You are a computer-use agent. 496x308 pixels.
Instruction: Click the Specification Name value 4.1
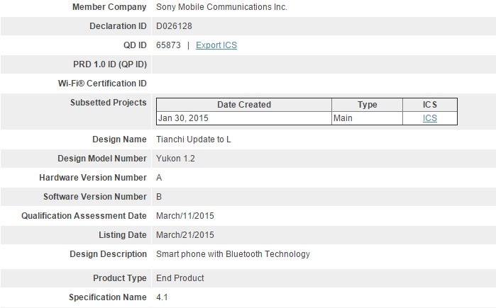point(162,297)
